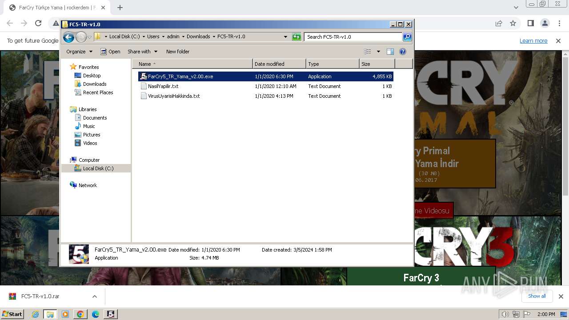569x320 pixels.
Task: Toggle Chrome side panel icon
Action: pos(530,23)
